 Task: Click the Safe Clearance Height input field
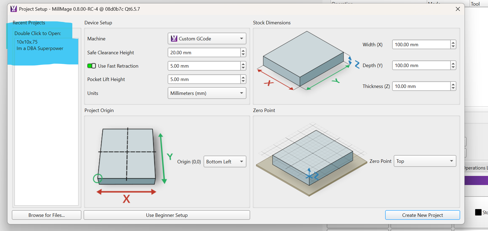pos(204,52)
